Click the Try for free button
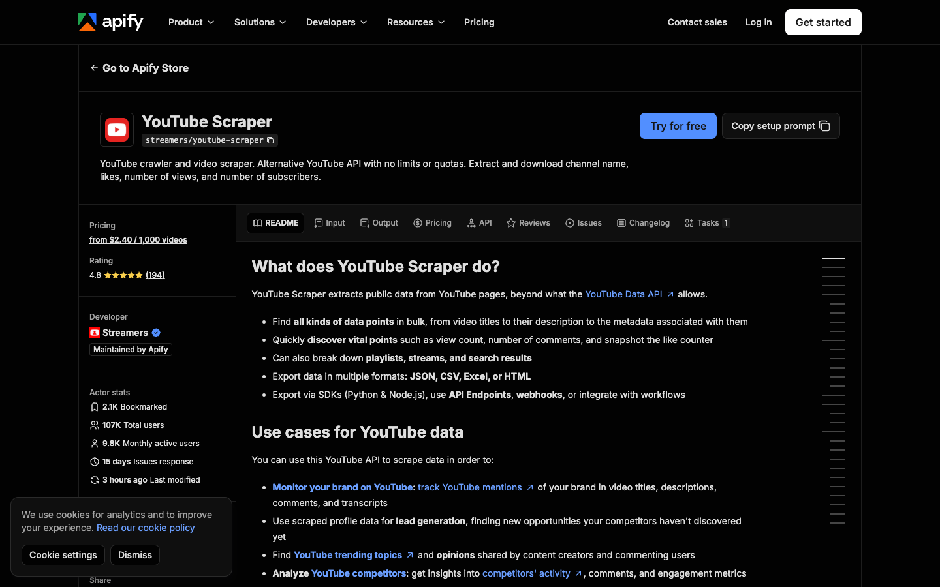 pos(678,126)
